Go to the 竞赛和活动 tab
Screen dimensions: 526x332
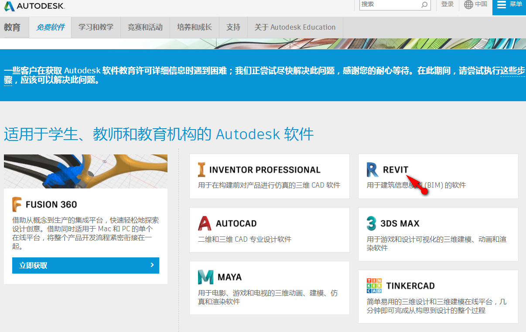[145, 27]
